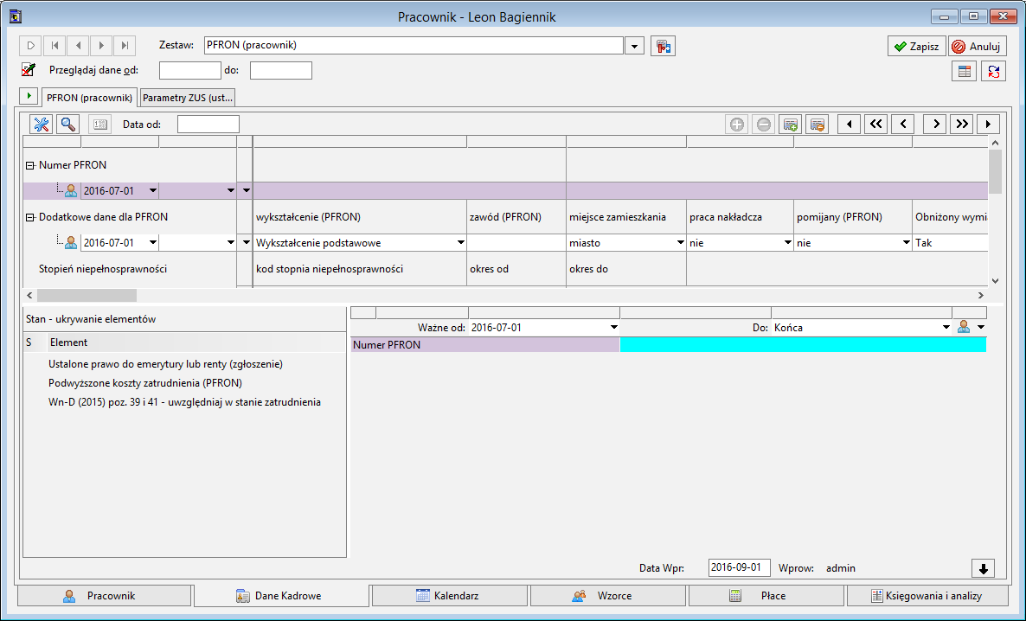
Task: Expand the wykształcenie dropdown showing Wykształcenie podstawowe
Action: point(459,243)
